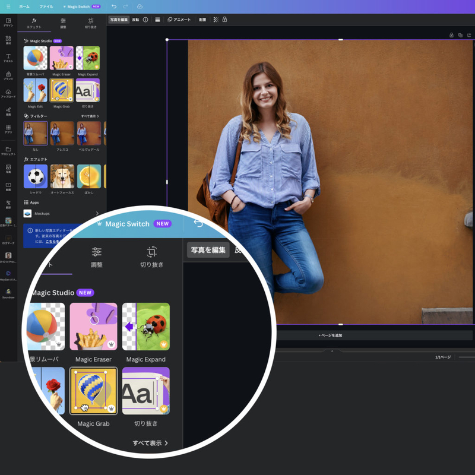Image resolution: width=475 pixels, height=475 pixels.
Task: Undo the last action
Action: pos(114,7)
